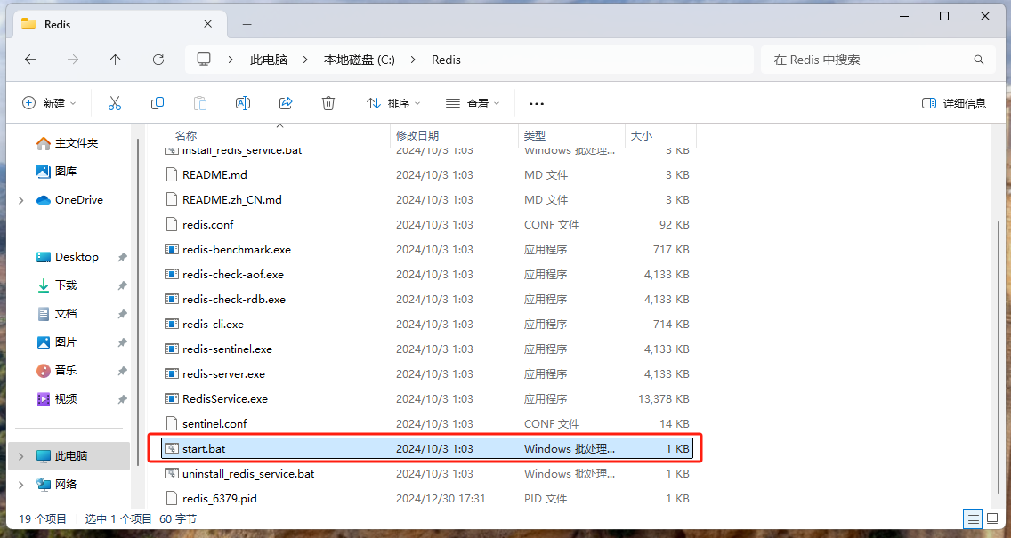Click the Copy icon in toolbar
Screen dimensions: 1011x538
point(158,103)
